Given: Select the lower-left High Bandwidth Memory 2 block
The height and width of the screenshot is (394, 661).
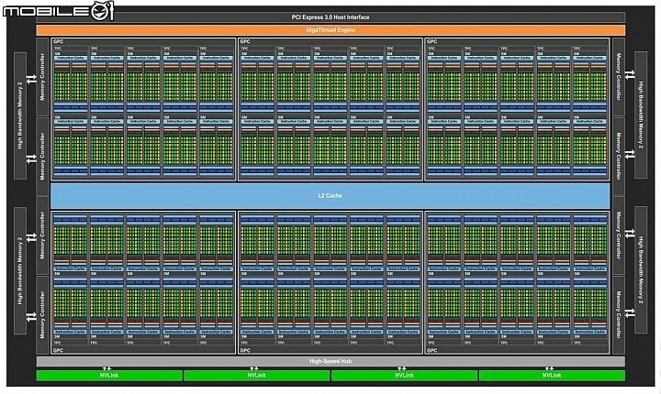Looking at the screenshot, I should pos(20,270).
